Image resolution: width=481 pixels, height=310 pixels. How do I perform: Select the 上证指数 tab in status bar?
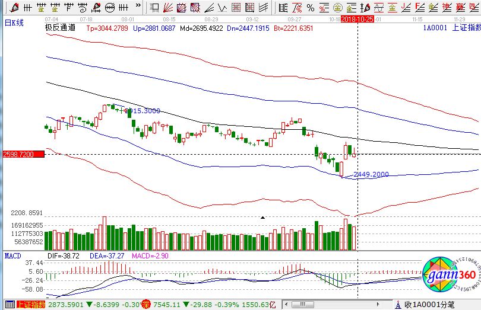click(x=30, y=305)
